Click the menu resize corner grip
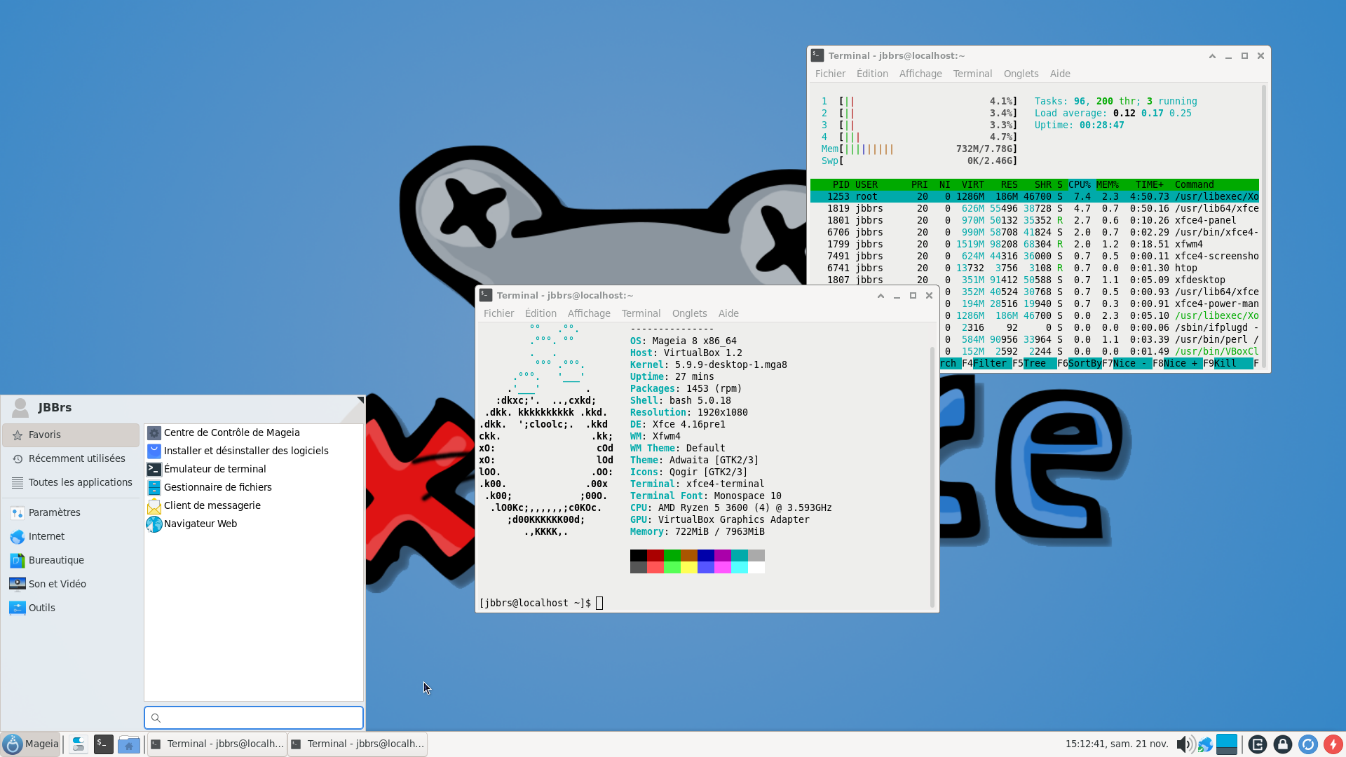1346x757 pixels. coord(360,400)
